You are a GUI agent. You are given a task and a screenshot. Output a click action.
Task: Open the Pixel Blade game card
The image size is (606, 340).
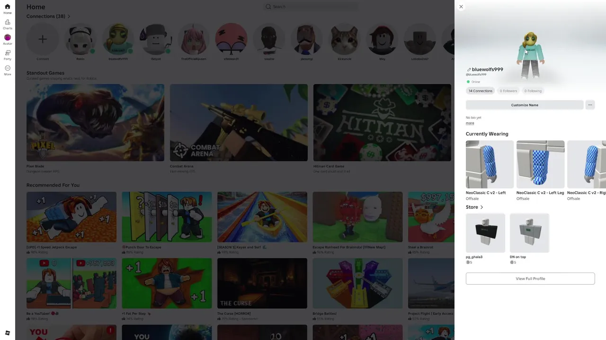click(x=95, y=123)
